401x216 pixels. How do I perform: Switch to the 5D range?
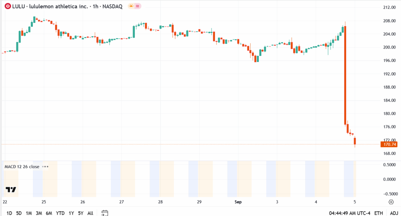tap(19, 213)
